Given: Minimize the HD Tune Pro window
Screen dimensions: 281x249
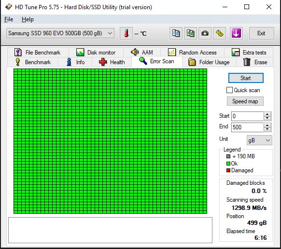Looking at the screenshot, I should 225,7.
